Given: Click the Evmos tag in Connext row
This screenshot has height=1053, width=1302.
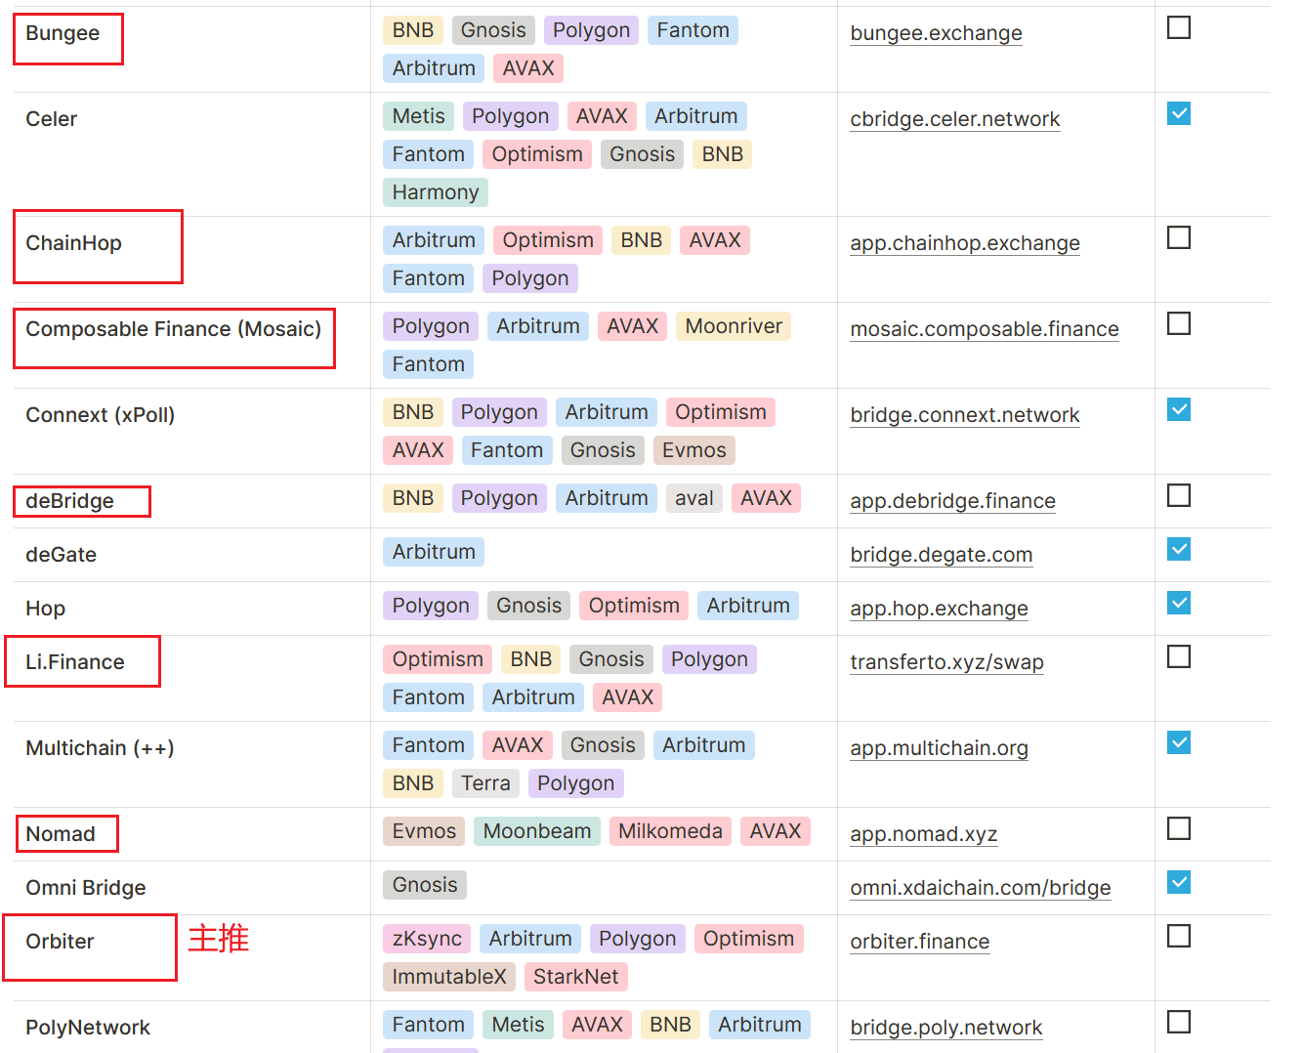Looking at the screenshot, I should tap(693, 450).
